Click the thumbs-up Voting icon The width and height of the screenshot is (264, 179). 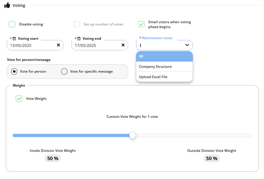7,5
